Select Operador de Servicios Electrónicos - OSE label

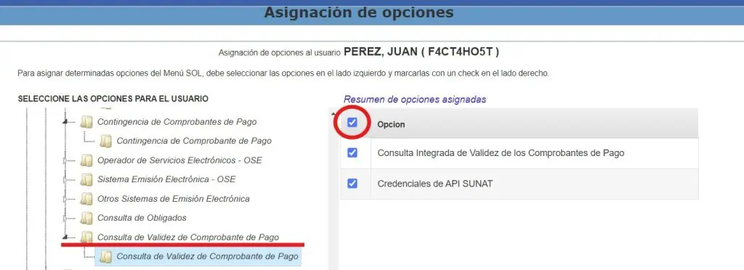click(x=179, y=160)
